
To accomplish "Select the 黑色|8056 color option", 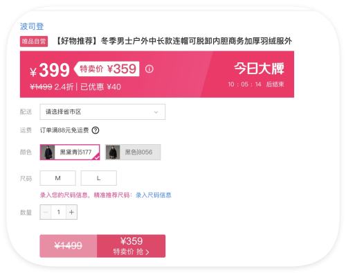I will click(x=133, y=152).
